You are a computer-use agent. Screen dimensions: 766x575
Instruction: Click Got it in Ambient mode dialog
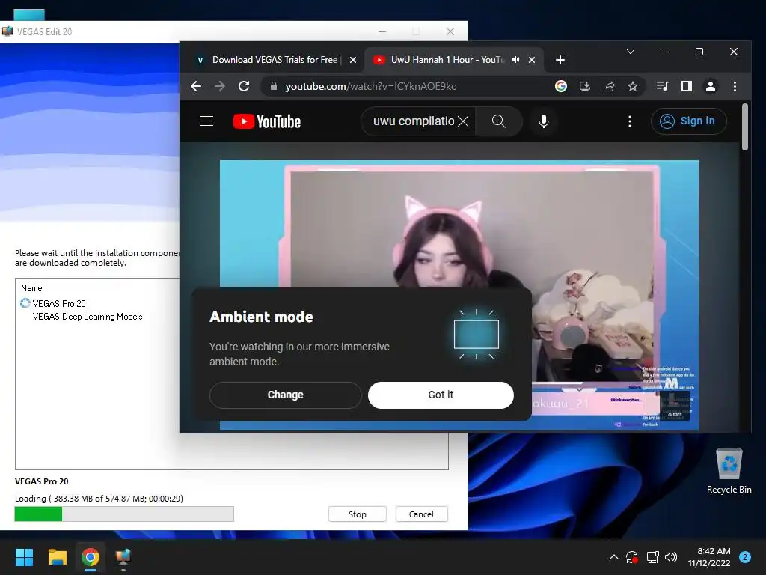(441, 395)
